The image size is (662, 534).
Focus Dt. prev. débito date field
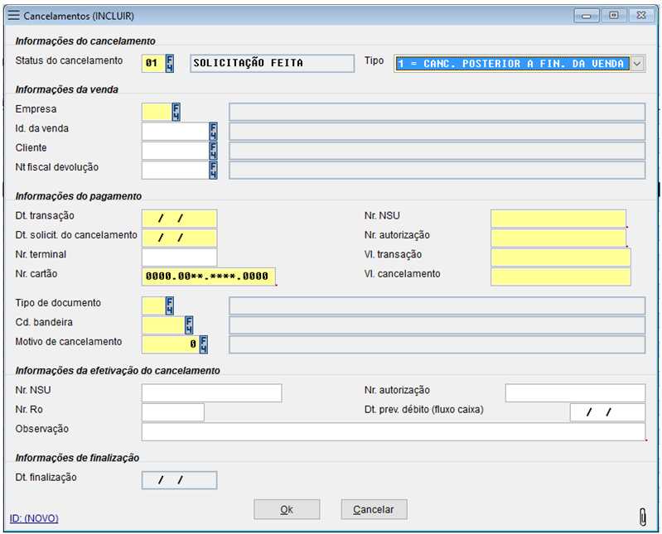point(606,412)
